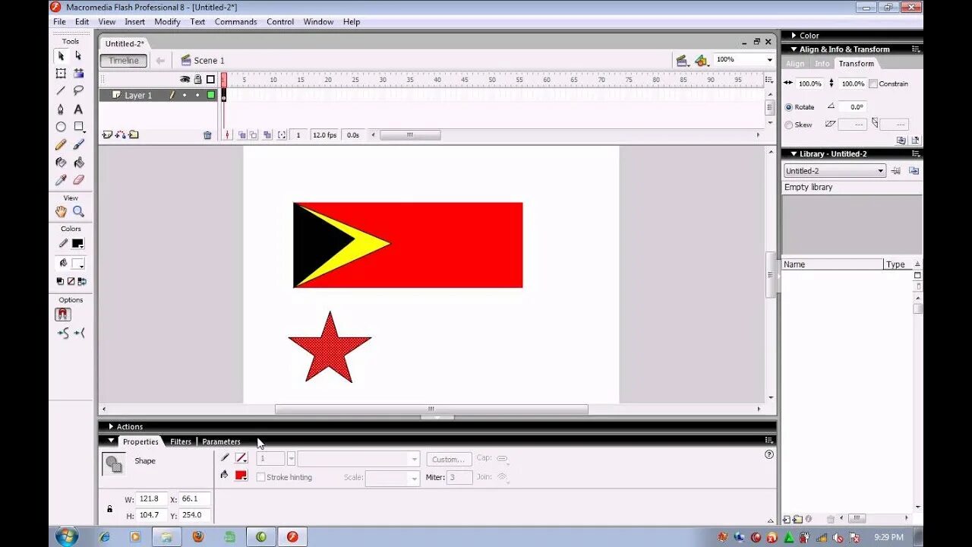The image size is (972, 547).
Task: Enable the Stroke hinting checkbox
Action: (x=260, y=477)
